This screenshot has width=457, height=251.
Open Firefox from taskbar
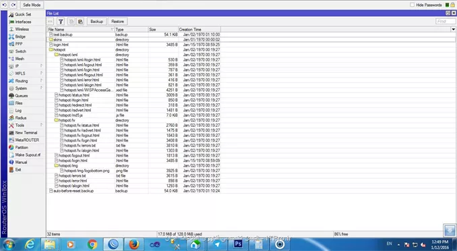coord(133,244)
